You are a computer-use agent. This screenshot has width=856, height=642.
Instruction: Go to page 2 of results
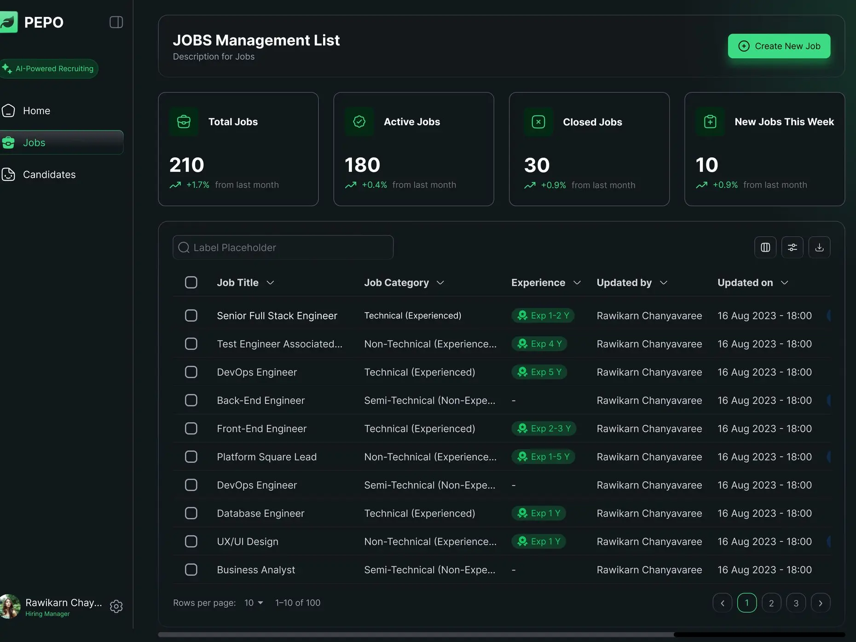[771, 603]
